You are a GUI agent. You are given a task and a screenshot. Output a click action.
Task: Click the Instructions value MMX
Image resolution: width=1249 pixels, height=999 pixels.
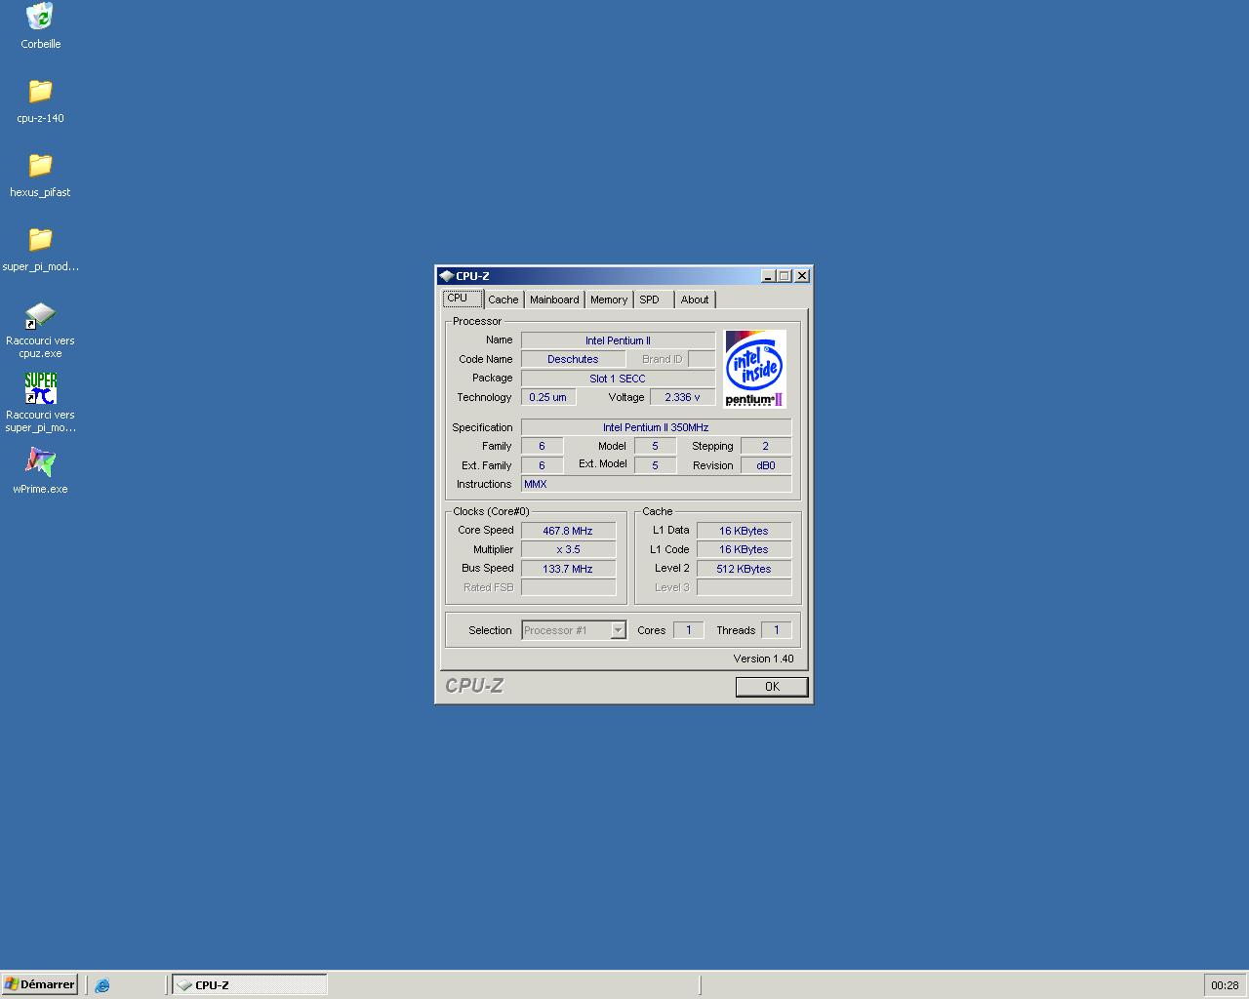tap(656, 484)
